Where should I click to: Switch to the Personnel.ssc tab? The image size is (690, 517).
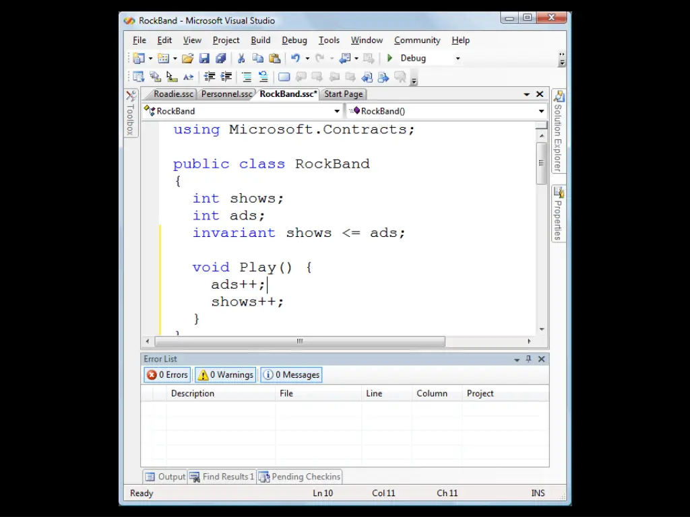[x=227, y=94]
